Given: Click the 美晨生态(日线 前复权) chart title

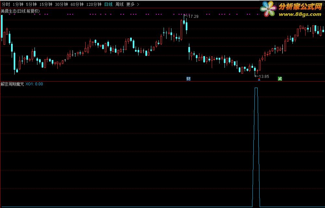Looking at the screenshot, I should click(x=20, y=11).
